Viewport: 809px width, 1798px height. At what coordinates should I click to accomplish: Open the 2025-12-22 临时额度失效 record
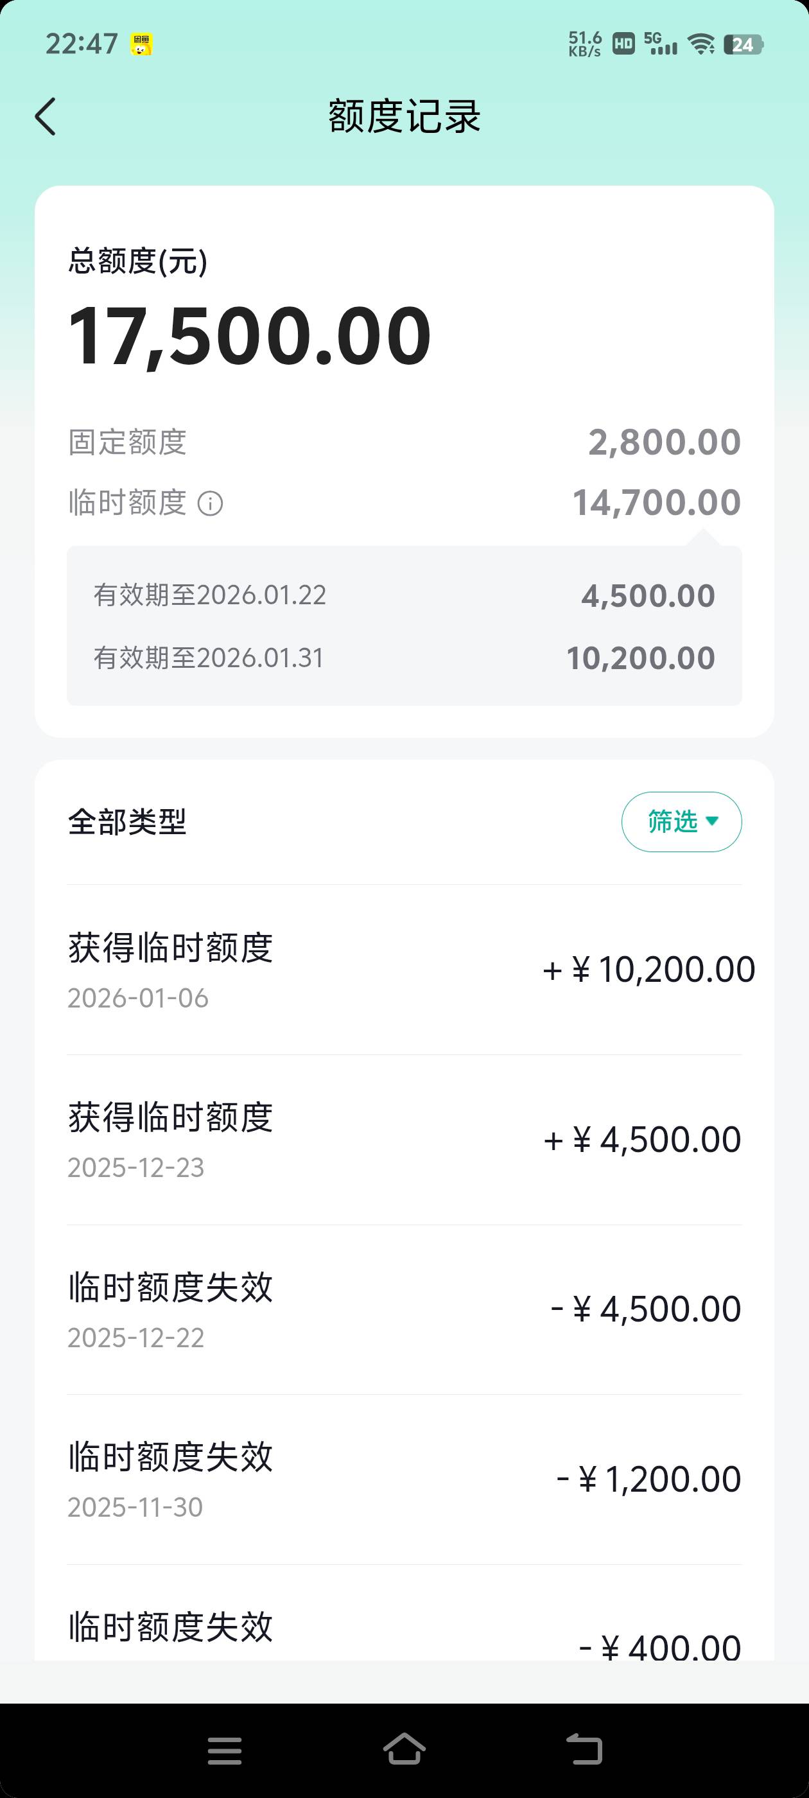pos(404,1309)
